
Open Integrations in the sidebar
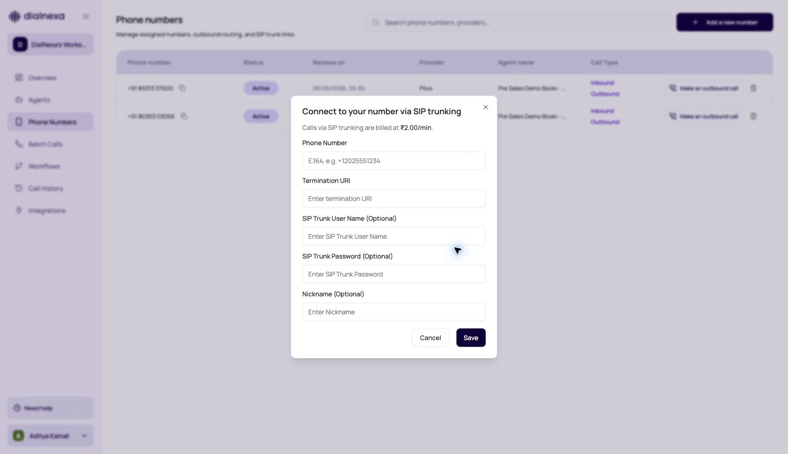51,211
